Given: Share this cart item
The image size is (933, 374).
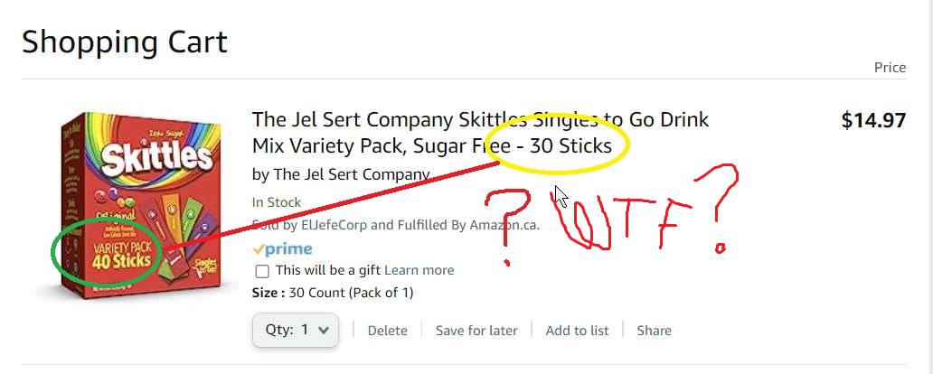Looking at the screenshot, I should click(654, 331).
